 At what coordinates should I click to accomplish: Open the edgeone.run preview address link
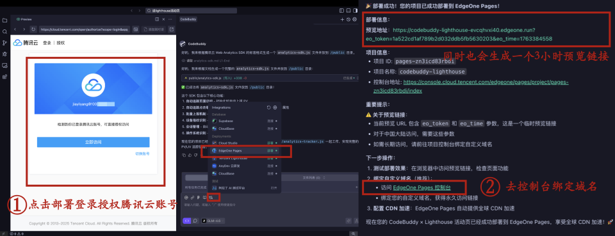click(459, 34)
